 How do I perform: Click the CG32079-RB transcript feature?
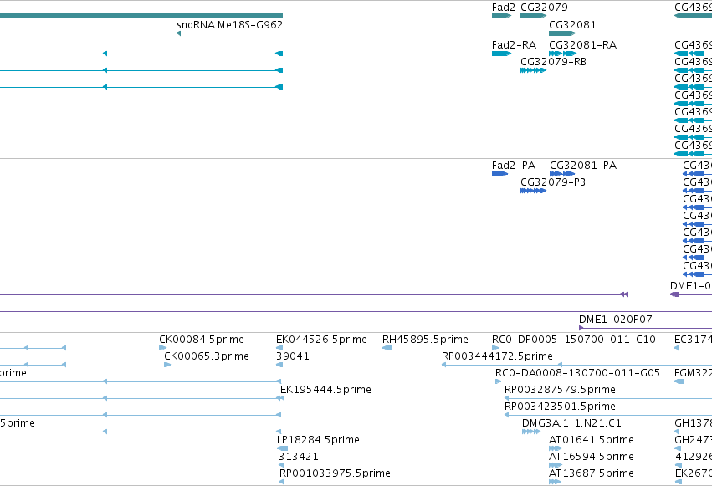[533, 70]
